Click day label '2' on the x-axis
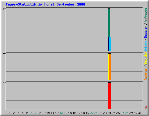 [14, 113]
